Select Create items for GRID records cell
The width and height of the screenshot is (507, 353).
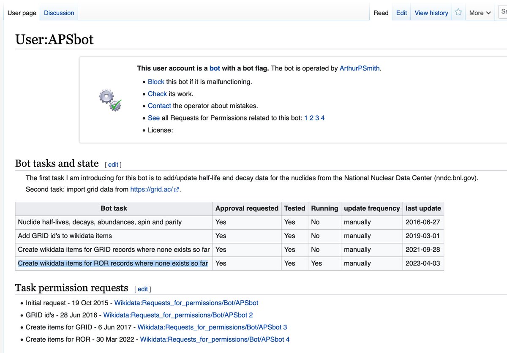click(x=114, y=250)
